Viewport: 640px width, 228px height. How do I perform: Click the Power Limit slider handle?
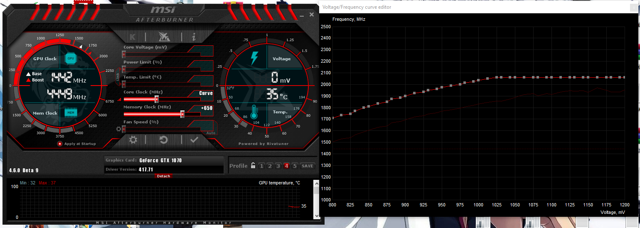(124, 69)
